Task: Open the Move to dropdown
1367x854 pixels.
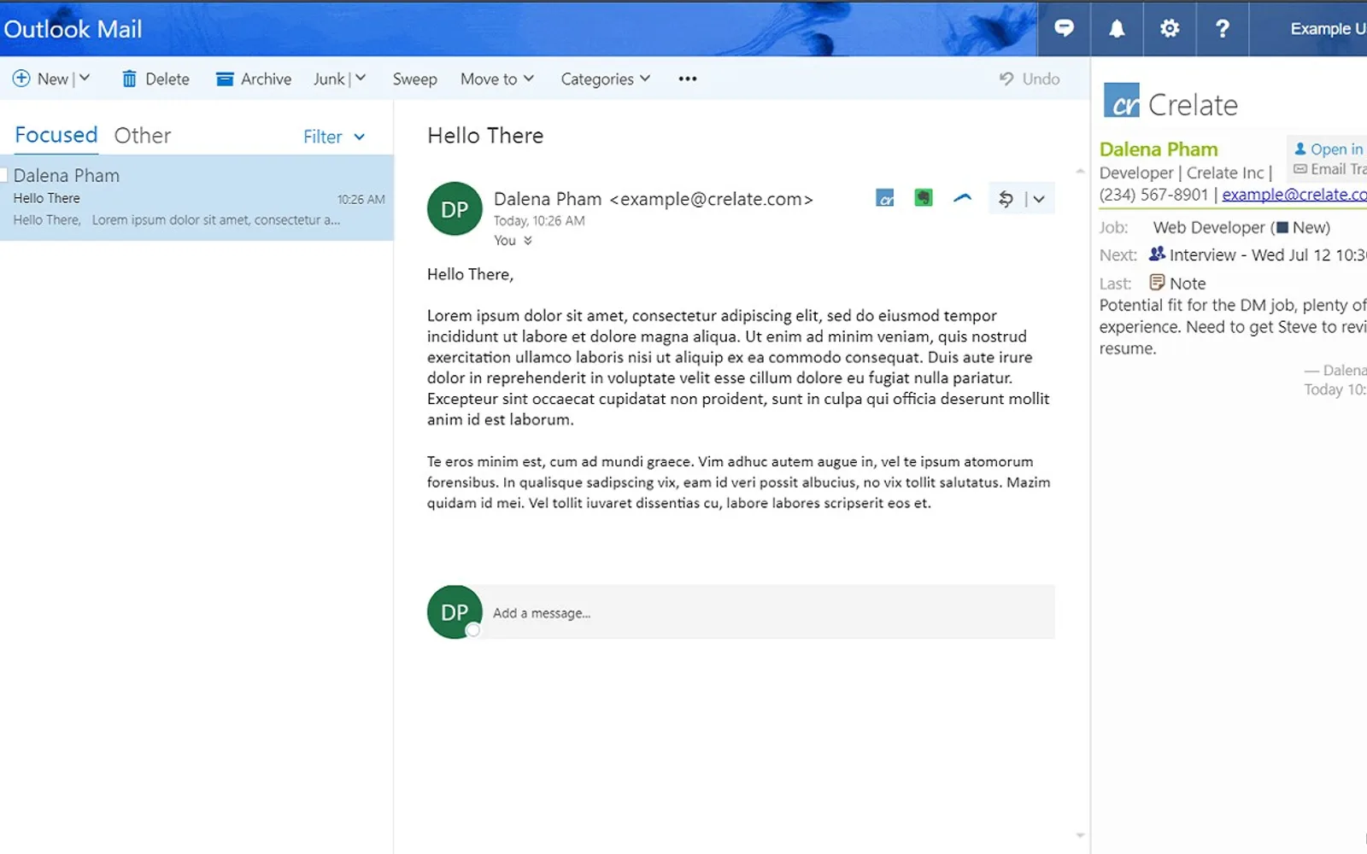Action: [497, 79]
